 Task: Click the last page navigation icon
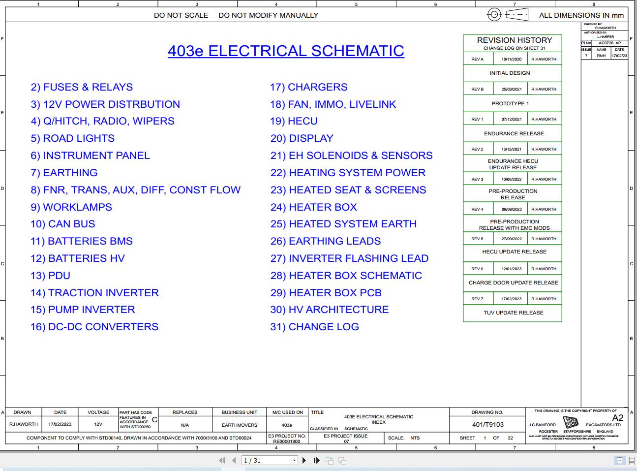click(x=316, y=460)
